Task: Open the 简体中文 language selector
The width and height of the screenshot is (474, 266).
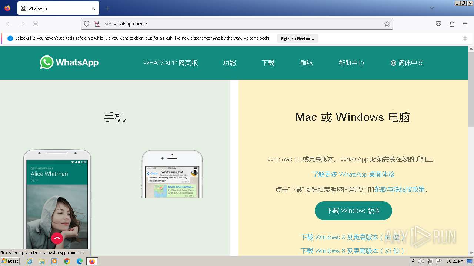Action: (x=407, y=63)
